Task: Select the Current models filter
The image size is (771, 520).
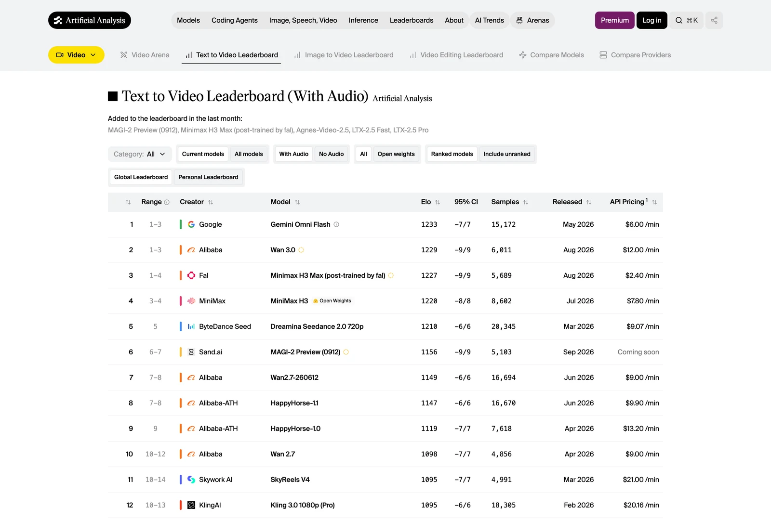Action: coord(203,154)
